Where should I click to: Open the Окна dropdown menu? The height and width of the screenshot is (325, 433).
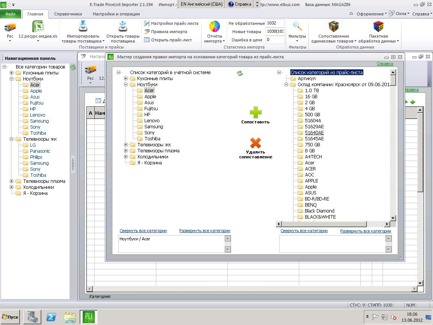pyautogui.click(x=399, y=14)
